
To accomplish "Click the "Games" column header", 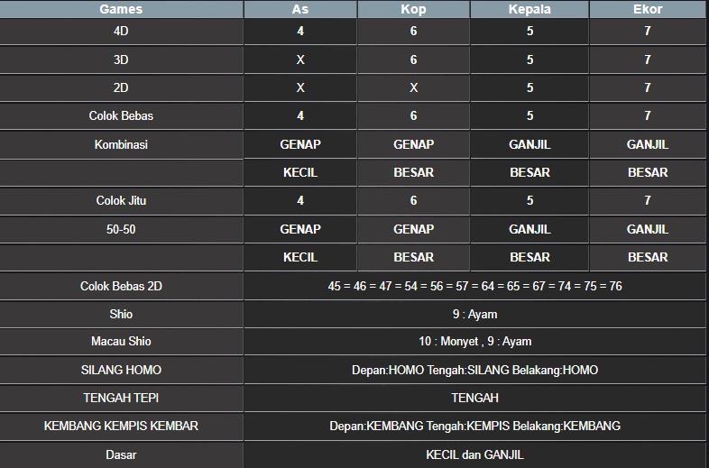I will click(121, 9).
